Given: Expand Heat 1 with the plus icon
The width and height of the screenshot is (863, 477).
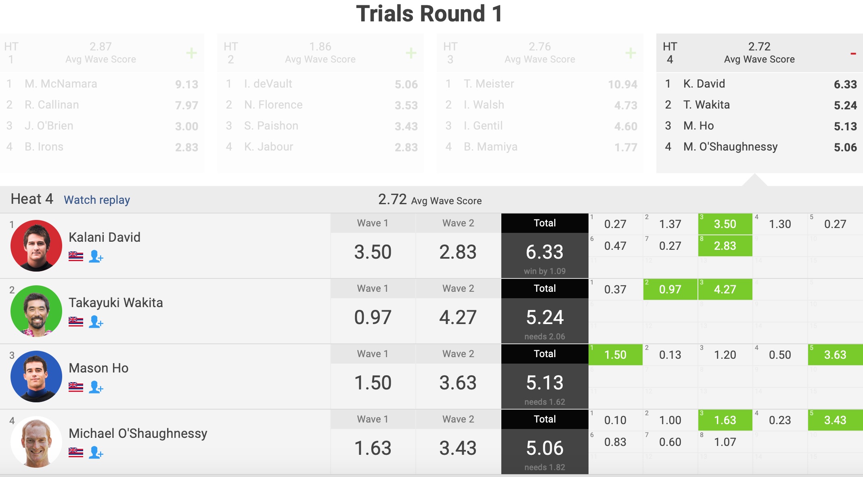Looking at the screenshot, I should coord(191,53).
